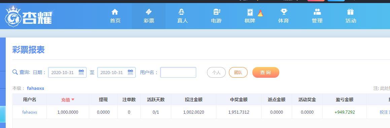Select the 团队 filter toggle
This screenshot has height=128, width=390.
coord(238,72)
